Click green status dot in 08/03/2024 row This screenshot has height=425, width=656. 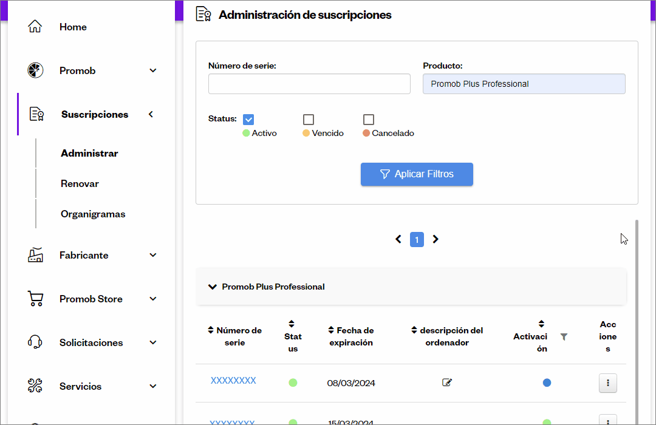(x=293, y=382)
